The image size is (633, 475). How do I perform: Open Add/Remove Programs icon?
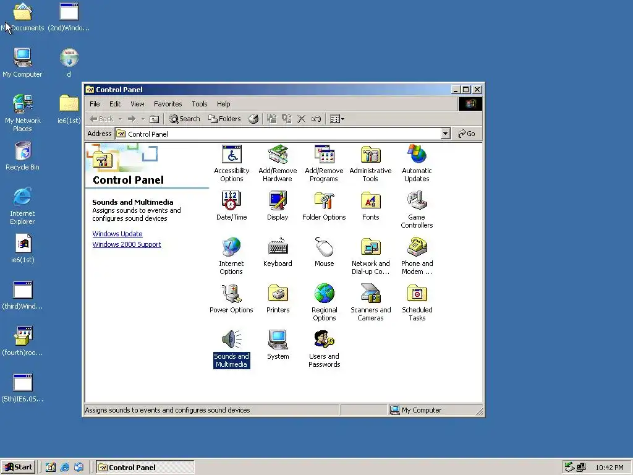[324, 163]
